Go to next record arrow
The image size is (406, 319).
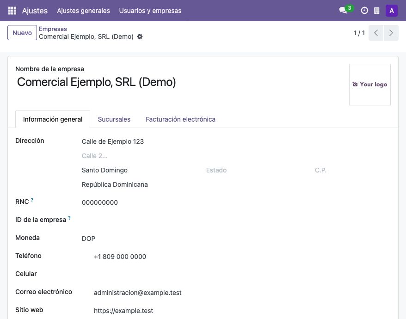pos(391,33)
